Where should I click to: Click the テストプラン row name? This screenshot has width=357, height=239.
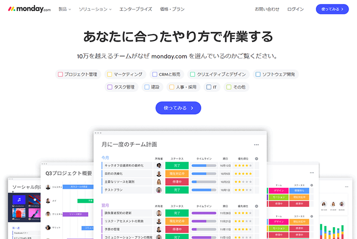(114, 190)
